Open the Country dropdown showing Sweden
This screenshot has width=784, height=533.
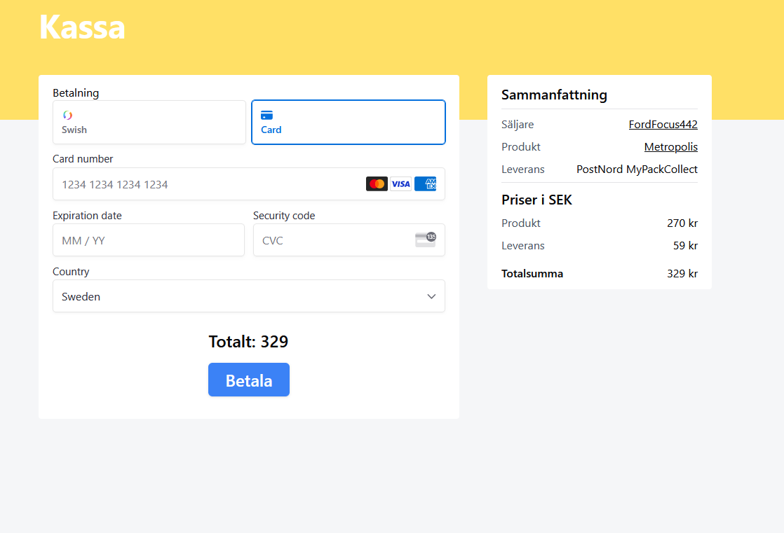238,296
